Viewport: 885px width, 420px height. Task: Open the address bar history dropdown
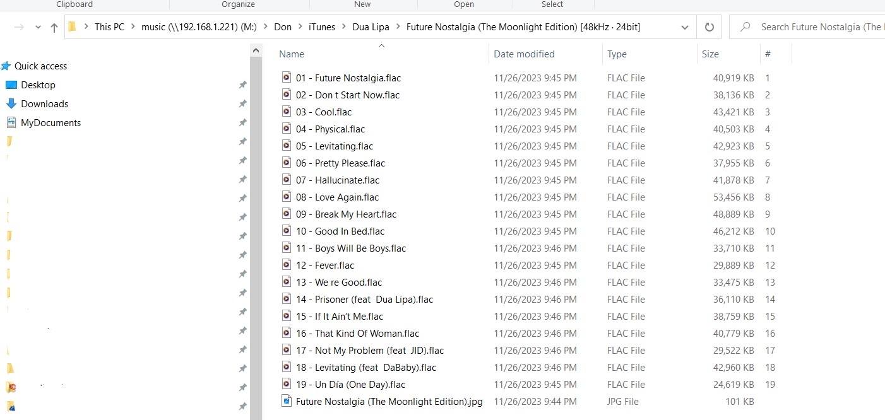[x=685, y=27]
